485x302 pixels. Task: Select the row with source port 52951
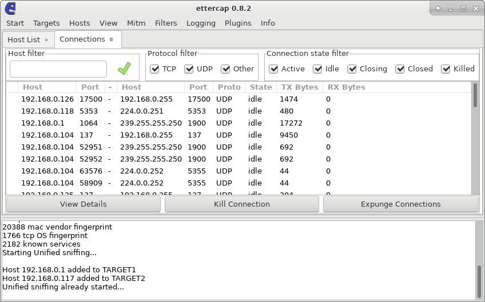[x=238, y=147]
